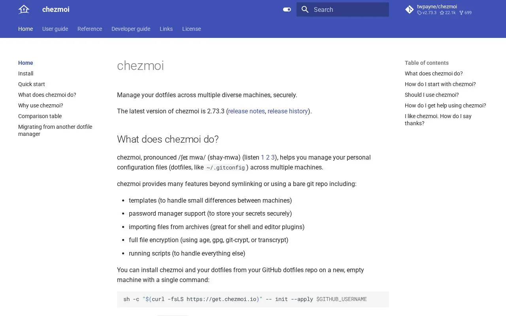The image size is (506, 316).
Task: Open the Comparison table sidebar link
Action: click(40, 116)
